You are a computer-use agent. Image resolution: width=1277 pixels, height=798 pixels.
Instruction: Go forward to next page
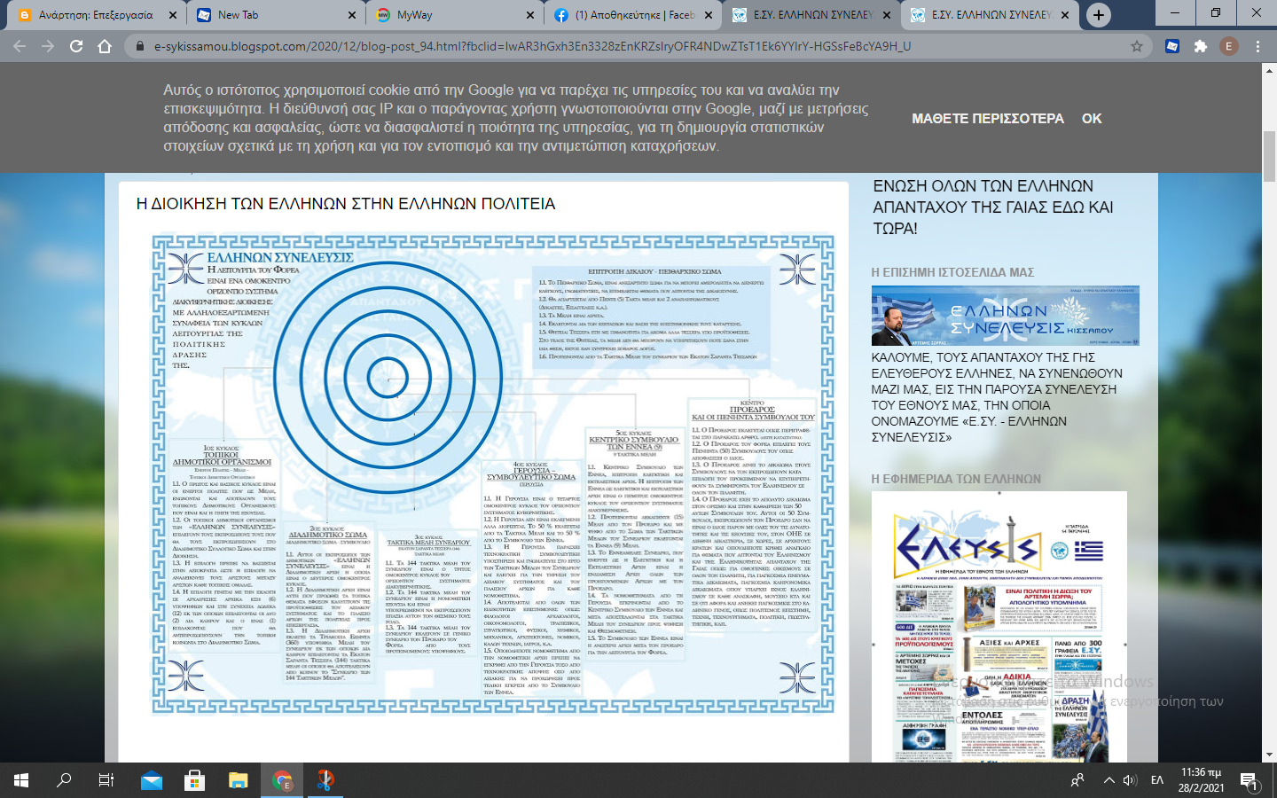click(x=48, y=46)
